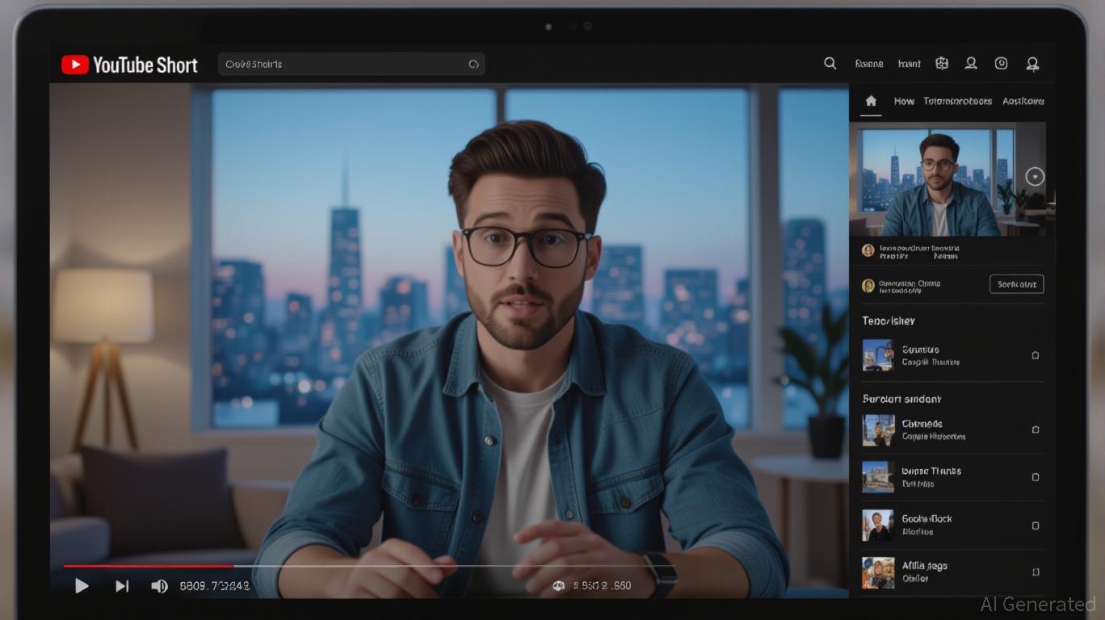Click the Home icon tab in the sidebar
The image size is (1105, 620).
[x=871, y=101]
